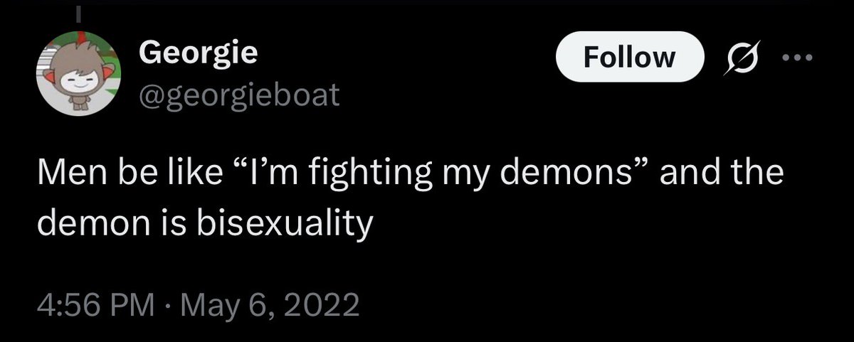
Task: Open the Georgie display name link
Action: [x=199, y=54]
